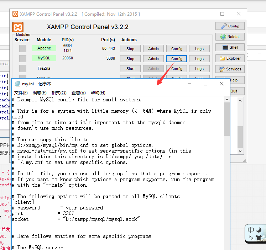Click XAMPP log scrollbar thumb

coord(240,137)
